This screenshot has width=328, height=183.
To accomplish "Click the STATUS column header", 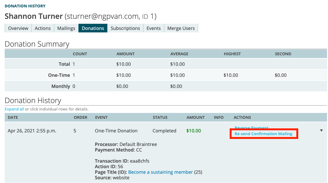I will click(160, 117).
